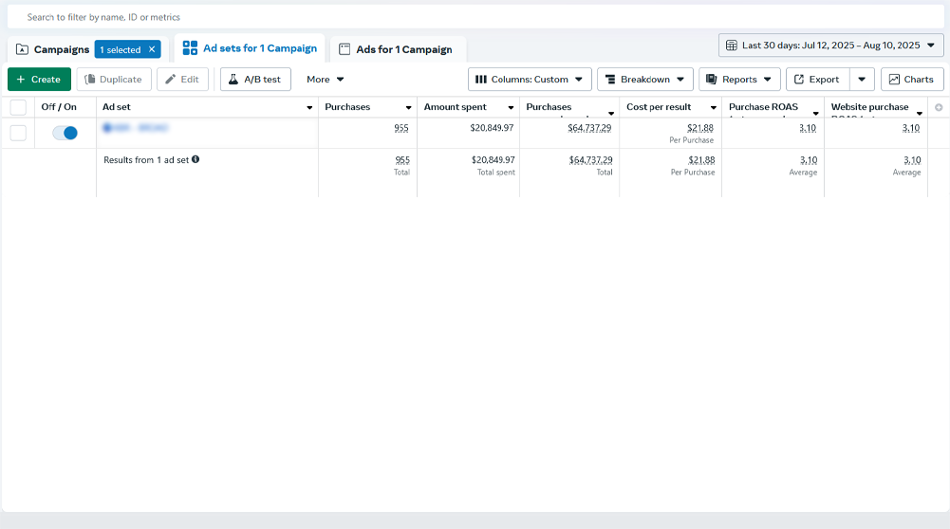Image resolution: width=950 pixels, height=529 pixels.
Task: Open the date range Last 30 days picker
Action: [830, 45]
